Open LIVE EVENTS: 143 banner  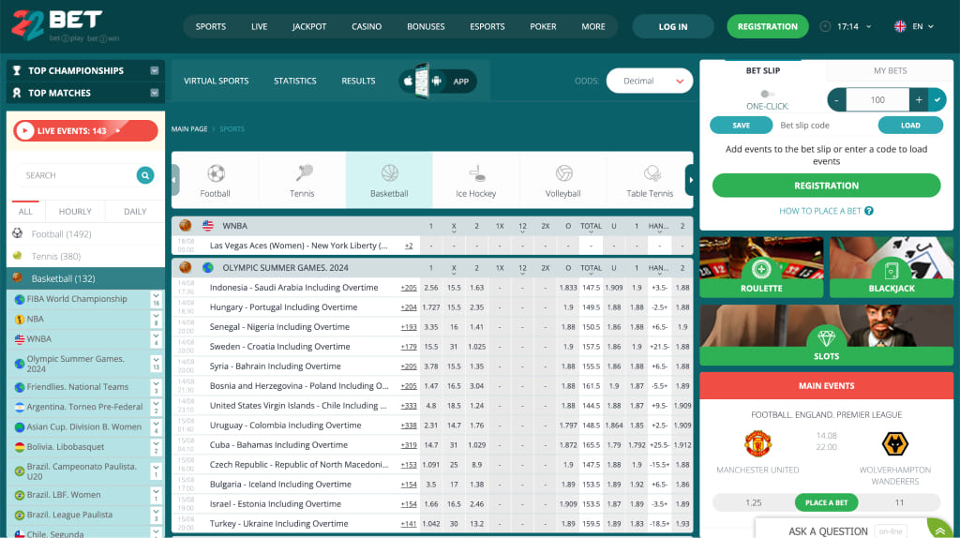click(x=85, y=130)
